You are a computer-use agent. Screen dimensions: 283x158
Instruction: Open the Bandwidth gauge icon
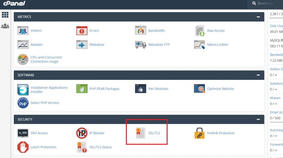click(x=141, y=30)
